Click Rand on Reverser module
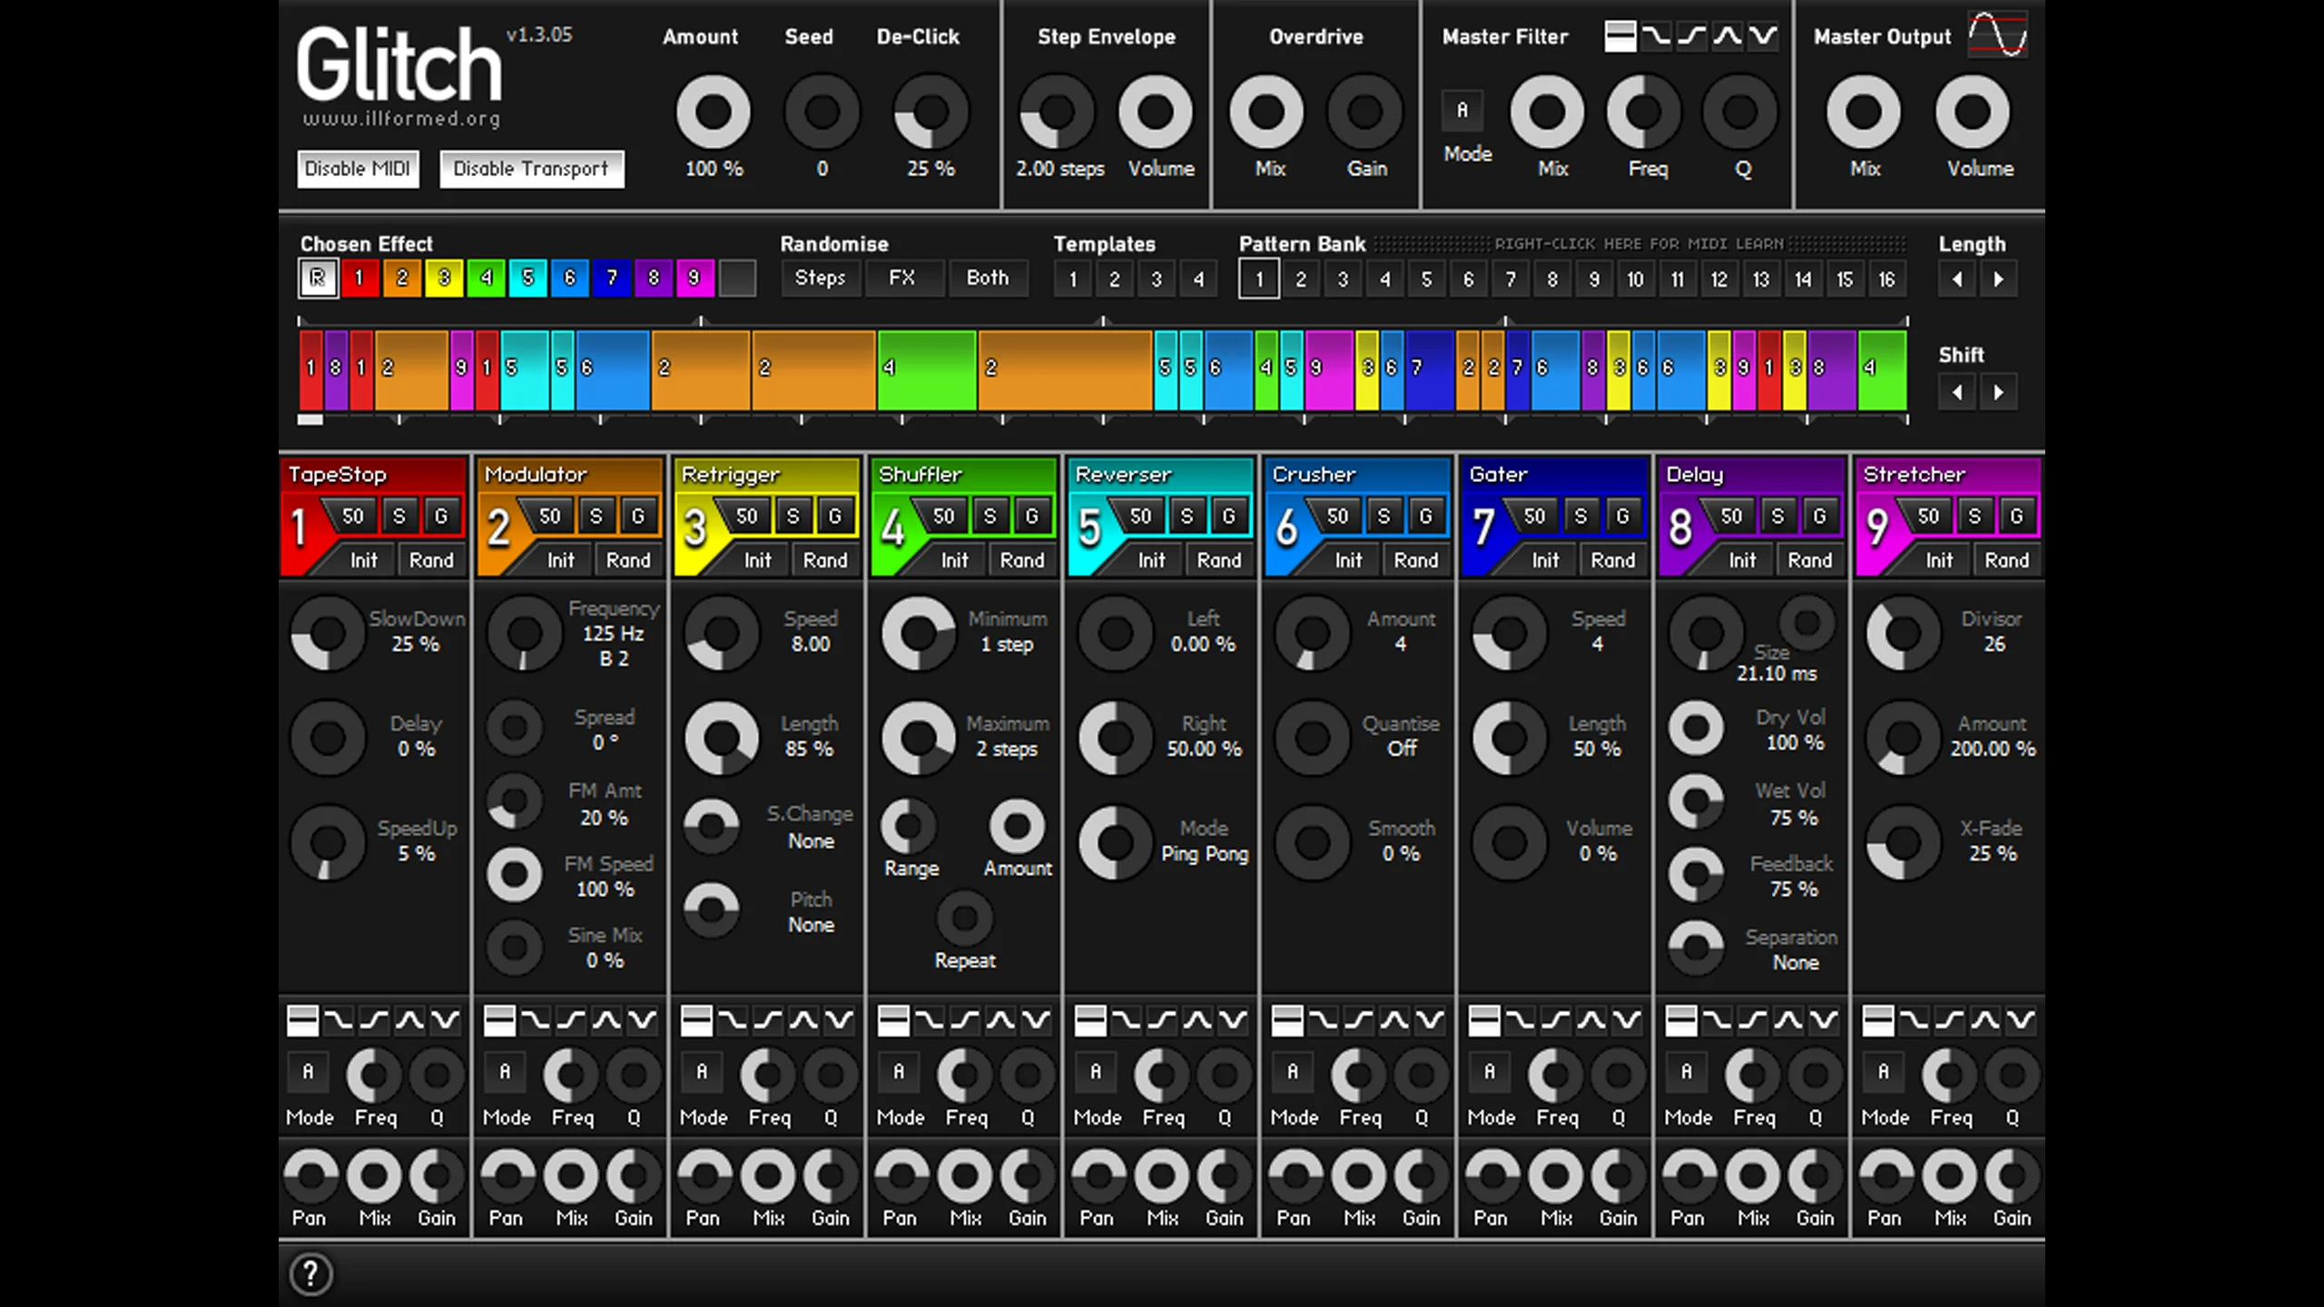This screenshot has height=1307, width=2324. [x=1218, y=560]
